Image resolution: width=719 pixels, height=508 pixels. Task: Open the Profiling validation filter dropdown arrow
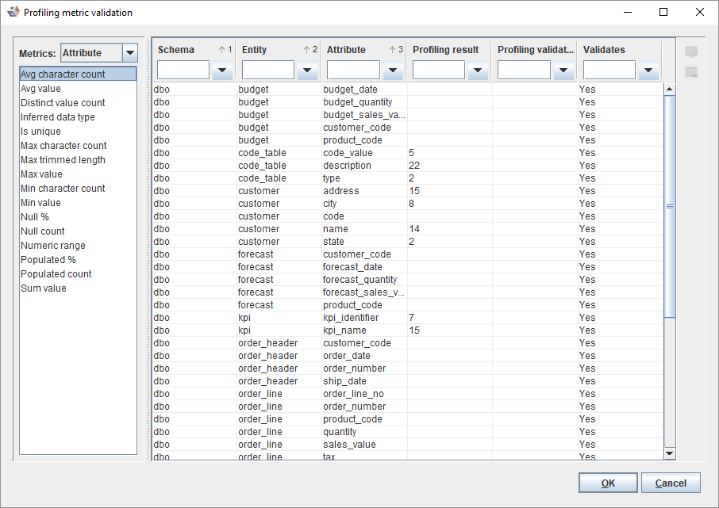(x=563, y=71)
